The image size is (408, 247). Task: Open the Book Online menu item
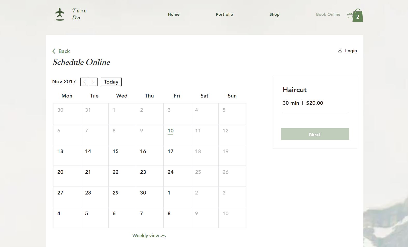[328, 14]
